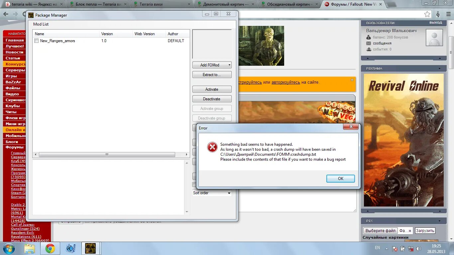The image size is (454, 255).
Task: Open the Windows Start menu
Action: (8, 248)
